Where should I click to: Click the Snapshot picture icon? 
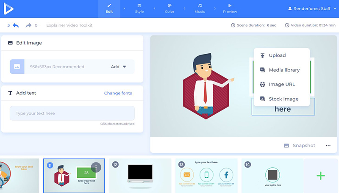point(286,146)
